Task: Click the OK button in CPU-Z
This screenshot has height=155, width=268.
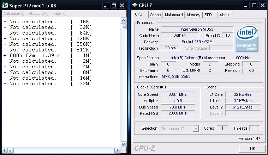Action: (x=252, y=148)
